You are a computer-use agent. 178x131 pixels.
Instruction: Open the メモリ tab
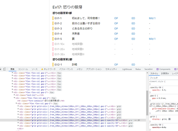[x=79, y=69]
